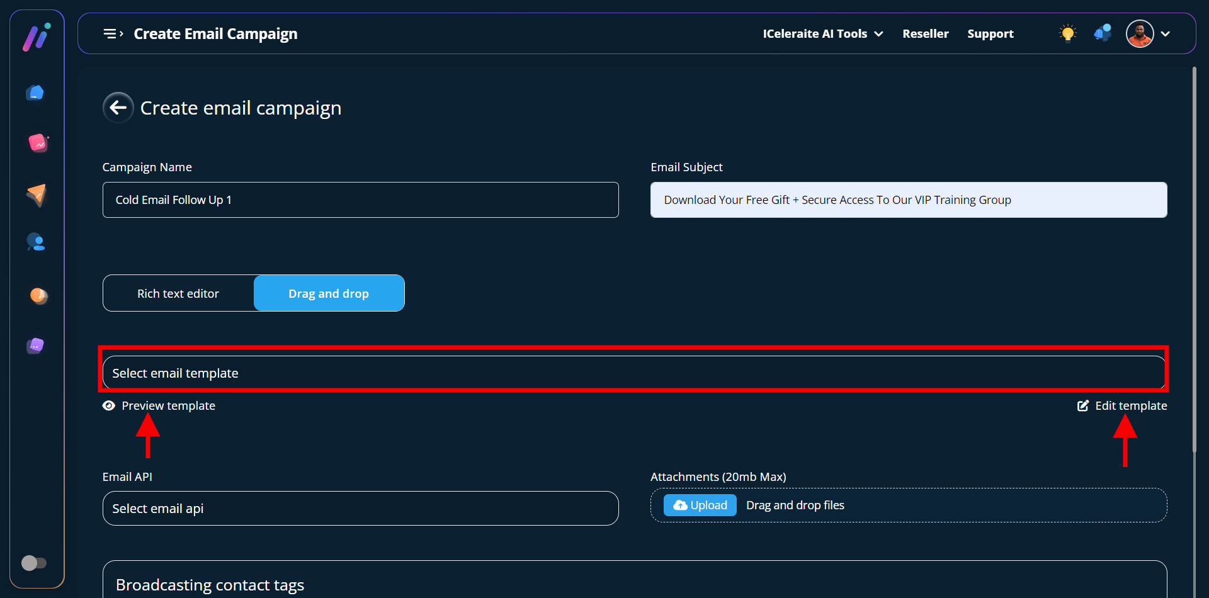Open the Select email api dropdown
This screenshot has width=1209, height=598.
click(x=360, y=509)
